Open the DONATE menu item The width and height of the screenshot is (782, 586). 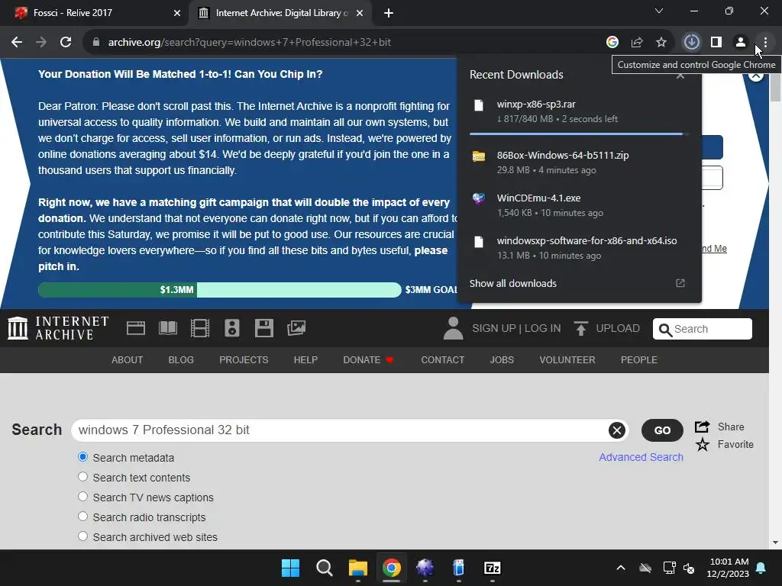point(368,360)
